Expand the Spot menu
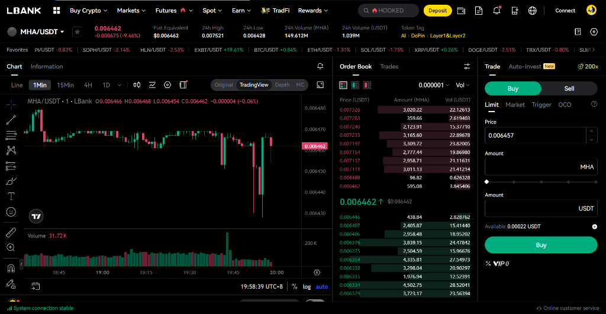Image resolution: width=606 pixels, height=314 pixels. 212,11
